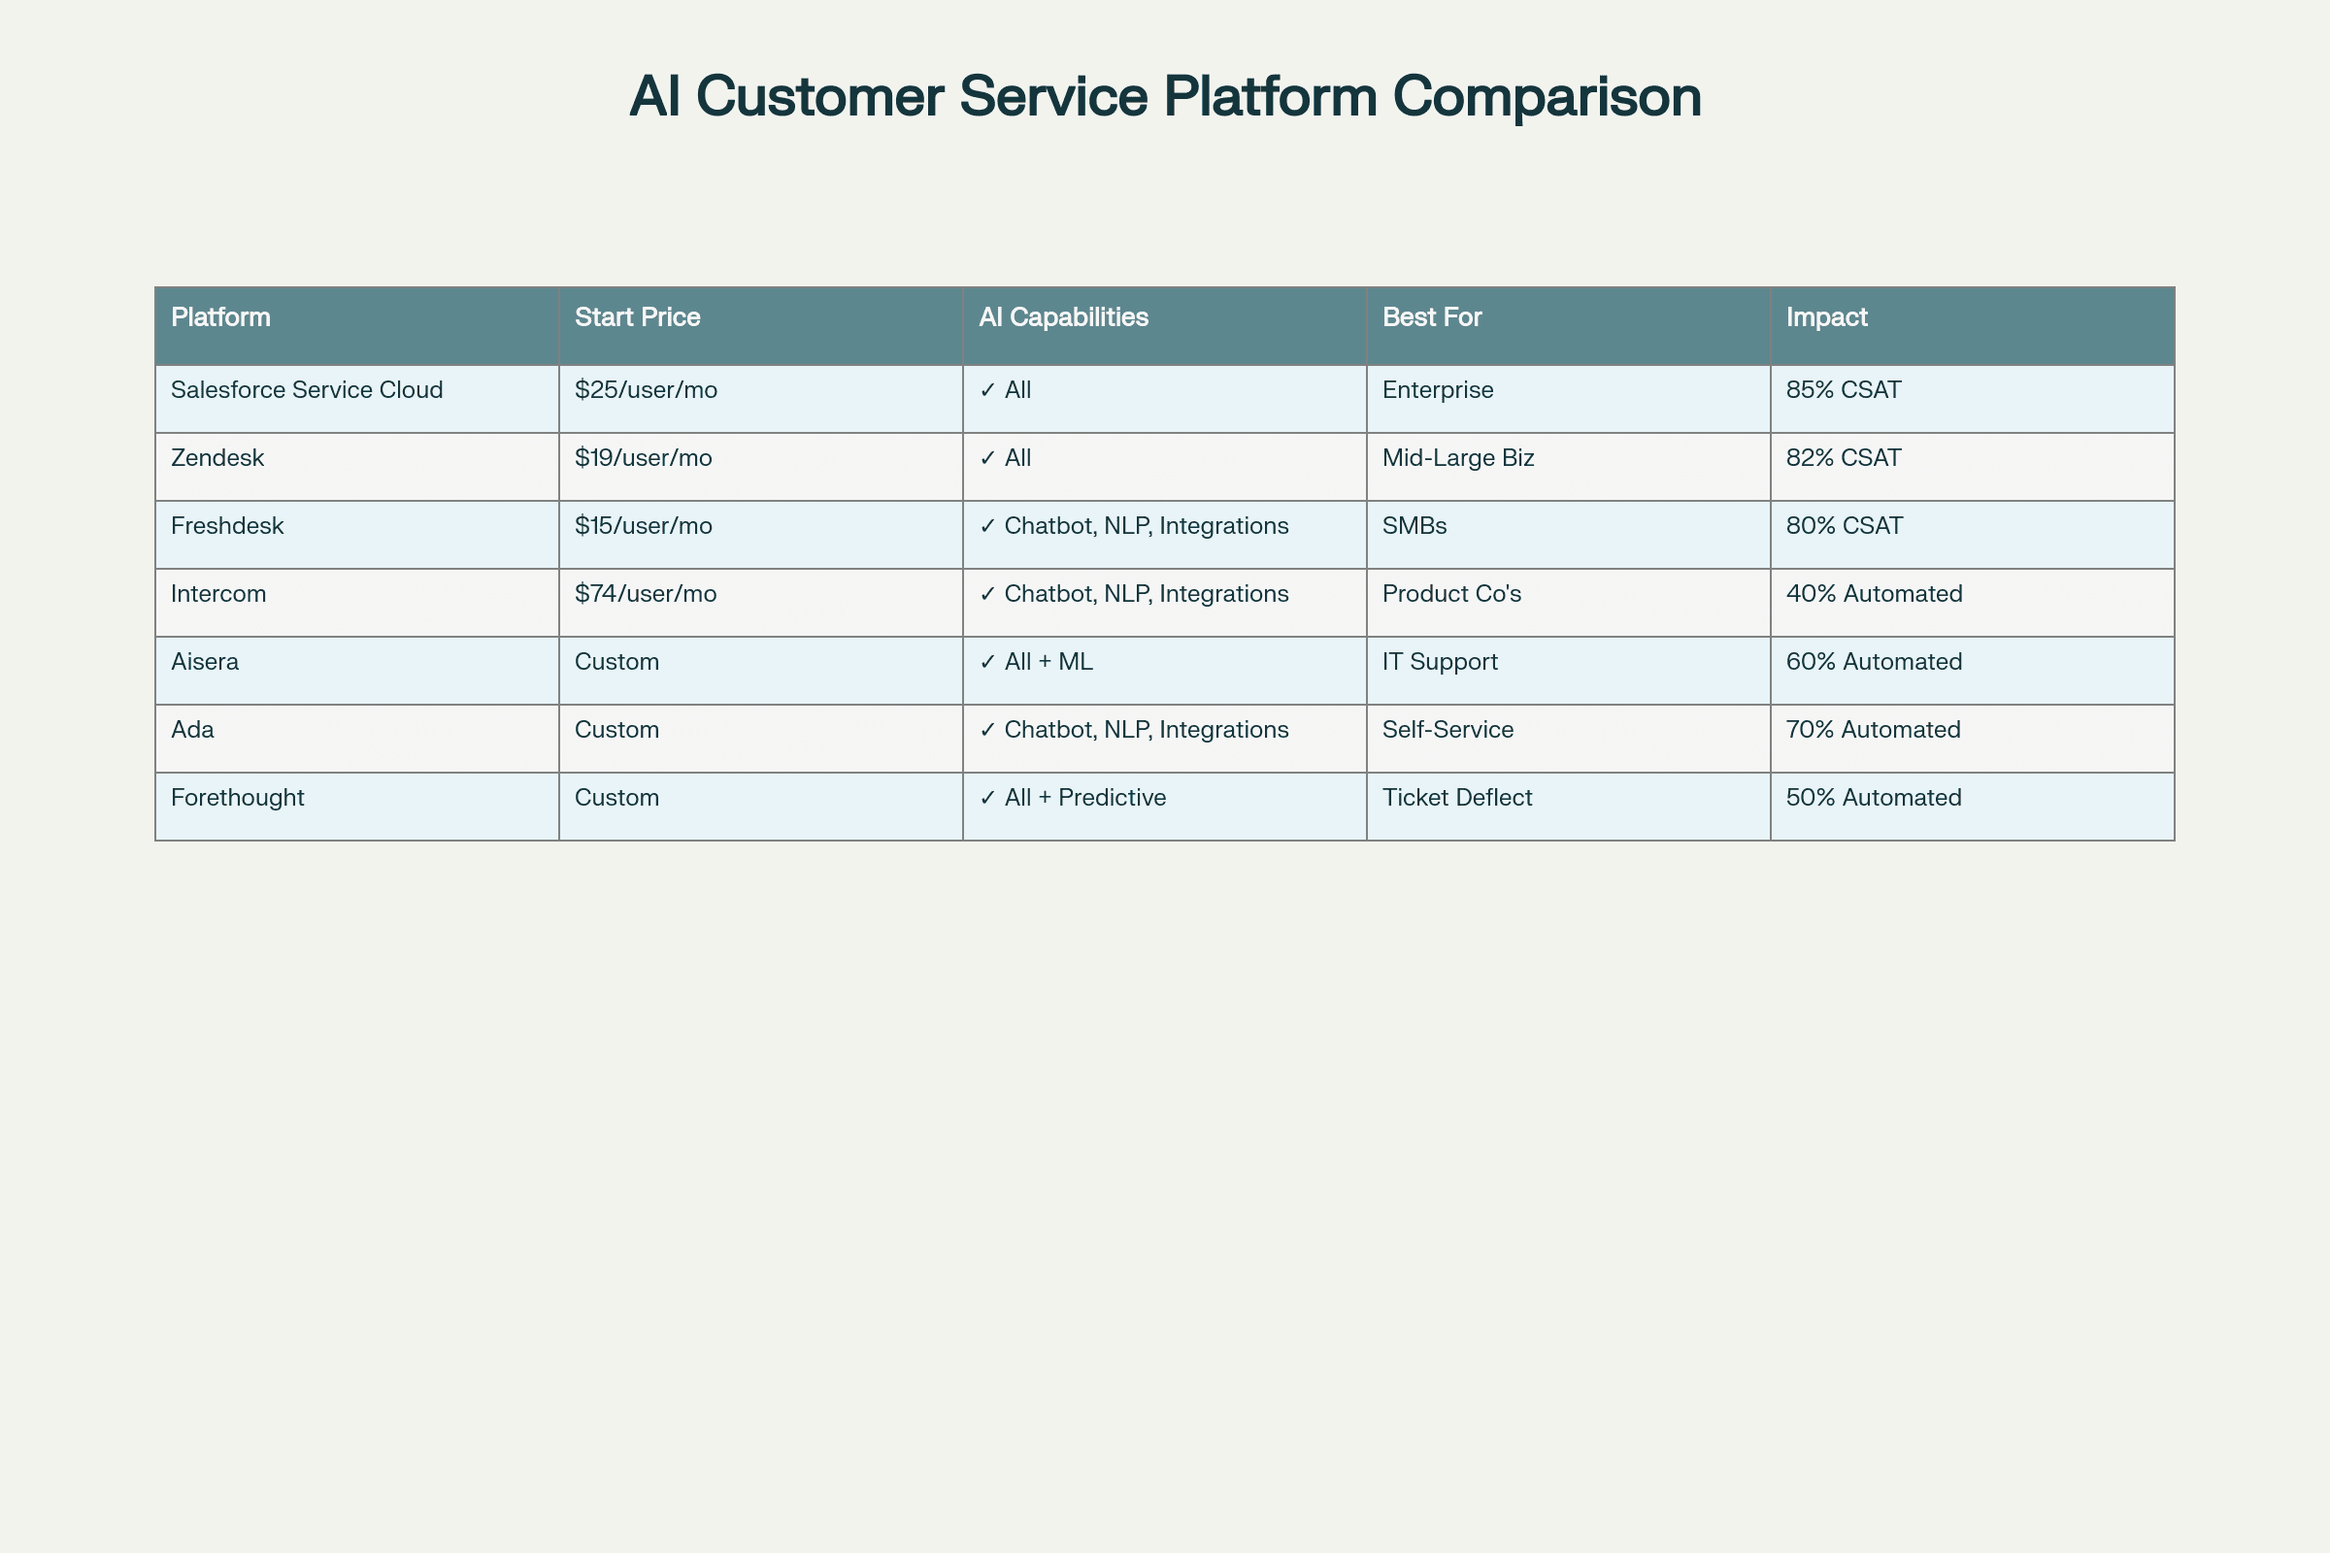Click the 'All + Predictive' capabilities cell
2330x1553 pixels.
coord(1165,808)
